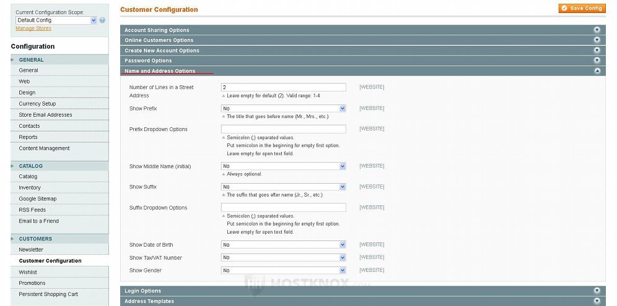Click the CUSTOMERS section heading
This screenshot has height=306, width=617.
pos(35,239)
